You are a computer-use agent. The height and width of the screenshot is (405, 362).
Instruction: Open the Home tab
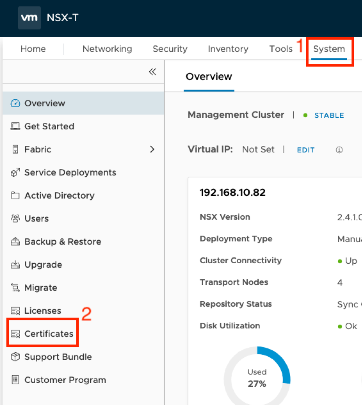click(x=33, y=49)
